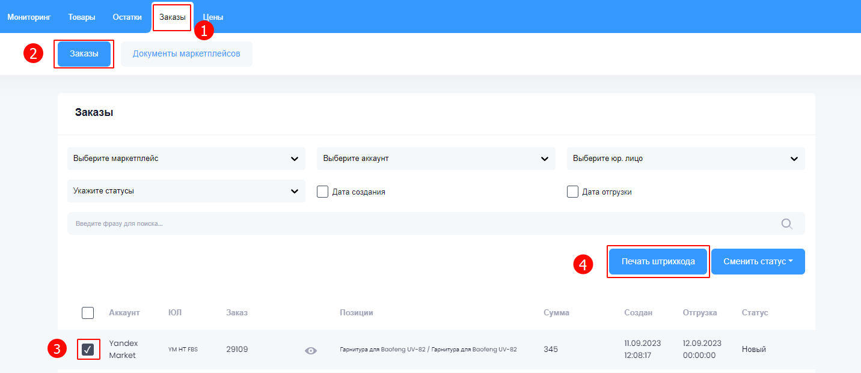Open the Выберите маркетплейс dropdown
Image resolution: width=861 pixels, height=373 pixels.
pos(186,159)
